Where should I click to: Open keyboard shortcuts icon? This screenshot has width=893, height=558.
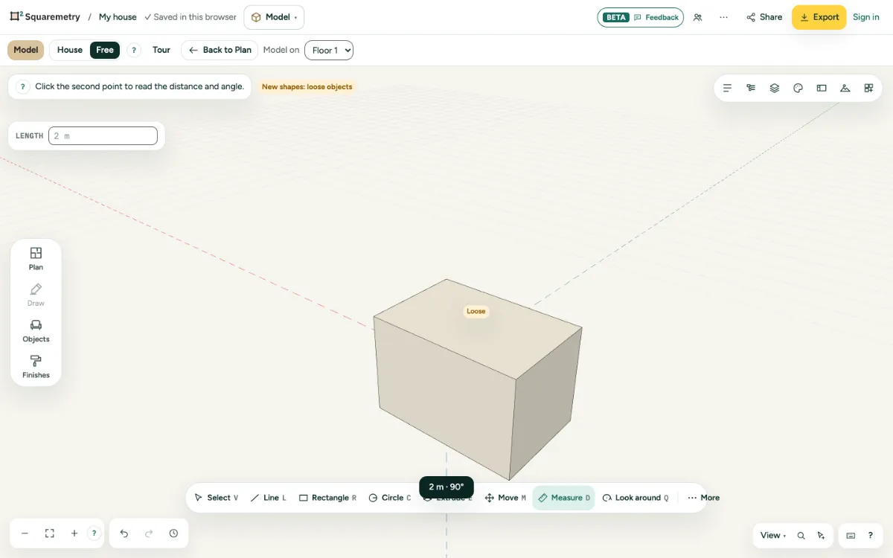[x=851, y=536]
